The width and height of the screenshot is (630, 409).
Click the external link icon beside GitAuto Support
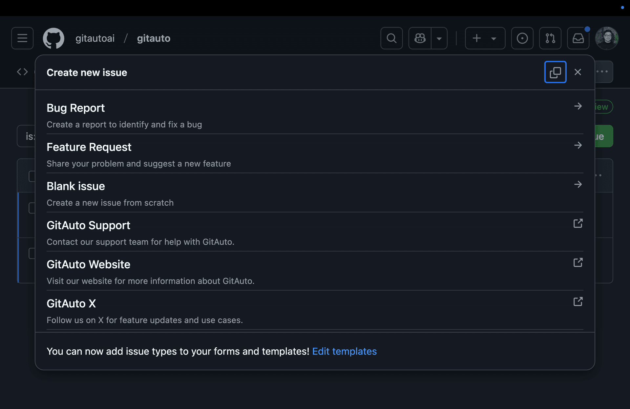coord(578,223)
